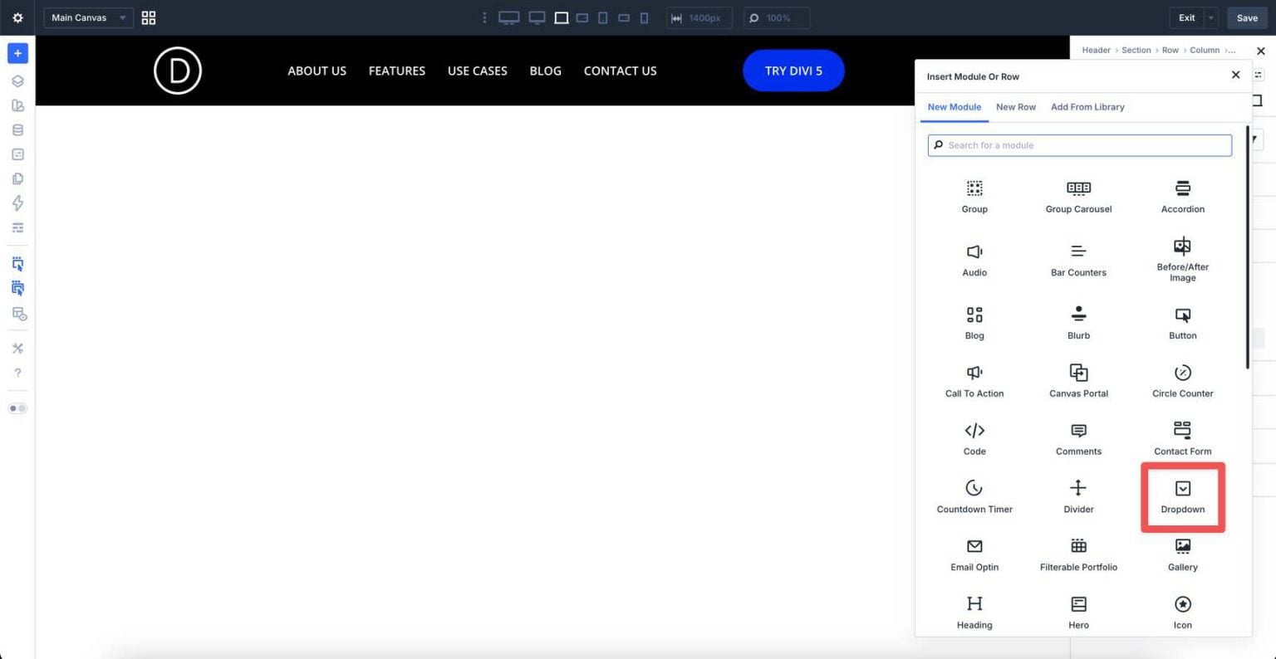Open the Layers view from the sidebar
The width and height of the screenshot is (1276, 659).
17,81
